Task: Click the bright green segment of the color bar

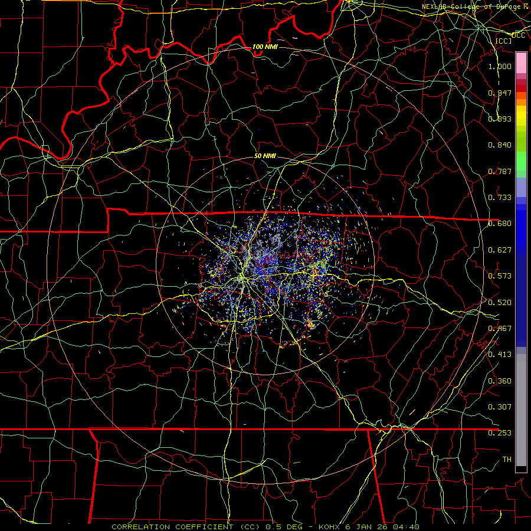Action: [x=521, y=161]
